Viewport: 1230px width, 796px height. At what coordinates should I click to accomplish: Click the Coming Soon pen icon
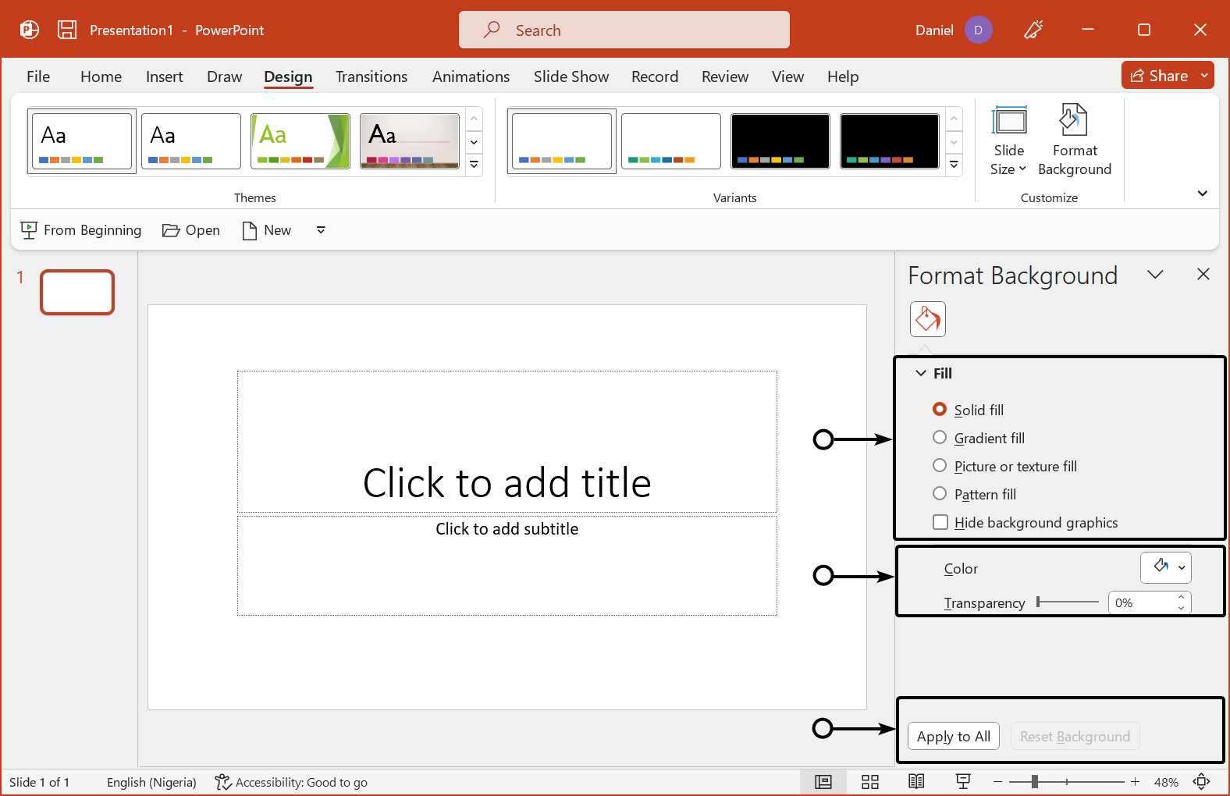[1033, 30]
